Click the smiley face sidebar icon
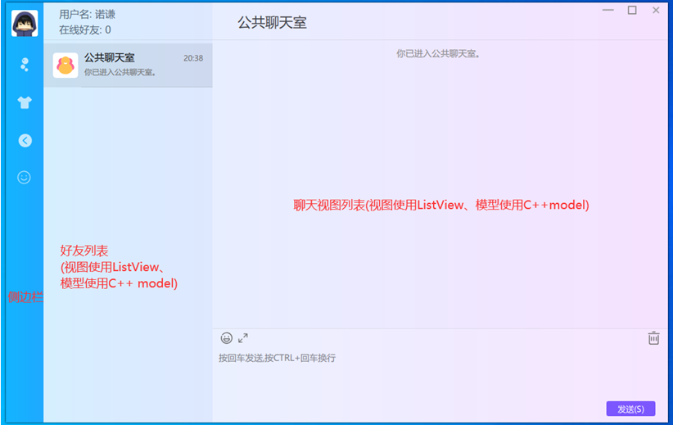The height and width of the screenshot is (425, 673). [24, 178]
